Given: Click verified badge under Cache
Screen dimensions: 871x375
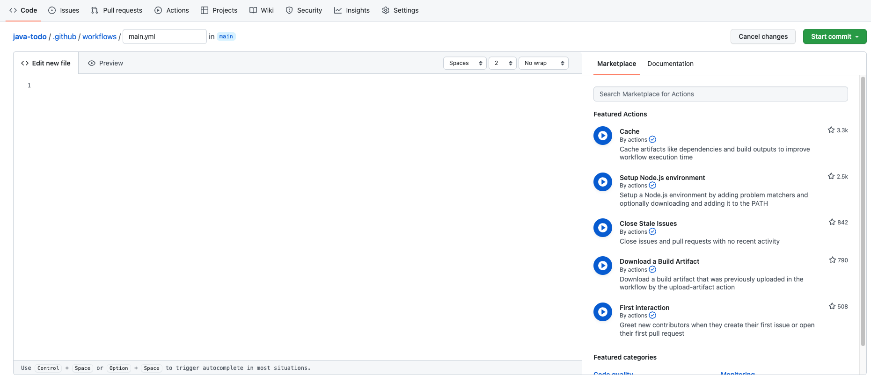Looking at the screenshot, I should [x=652, y=139].
